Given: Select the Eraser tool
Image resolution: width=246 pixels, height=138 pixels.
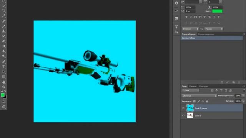Looking at the screenshot, I should 3,41.
